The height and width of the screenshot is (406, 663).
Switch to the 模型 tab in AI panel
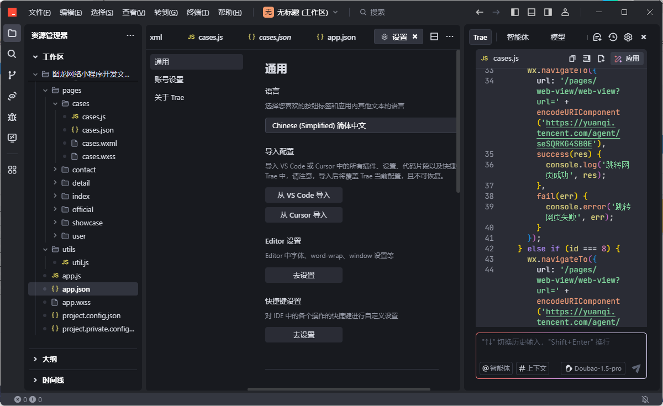558,37
